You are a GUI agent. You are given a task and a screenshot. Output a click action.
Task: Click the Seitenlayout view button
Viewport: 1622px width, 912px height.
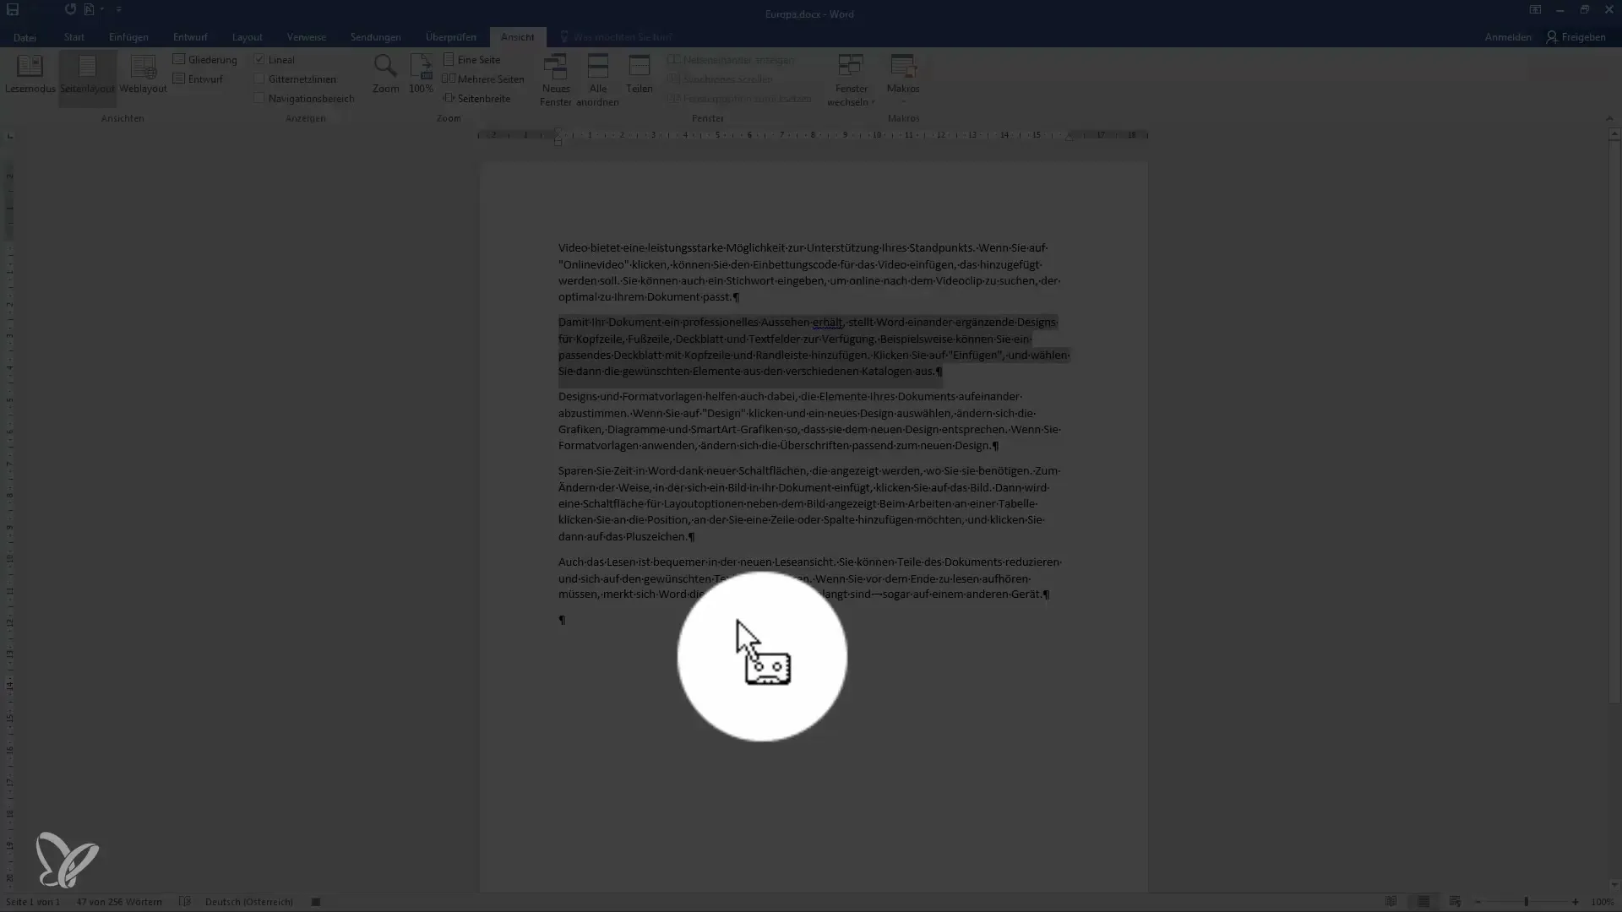point(87,74)
